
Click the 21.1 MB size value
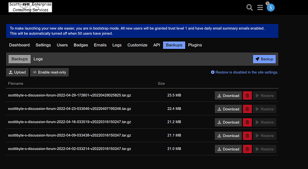[174, 135]
